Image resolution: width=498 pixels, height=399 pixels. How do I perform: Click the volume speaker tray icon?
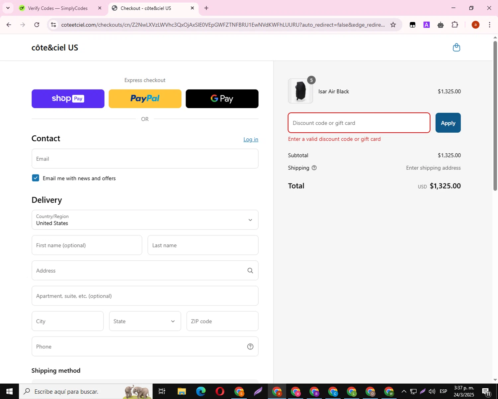click(x=432, y=391)
